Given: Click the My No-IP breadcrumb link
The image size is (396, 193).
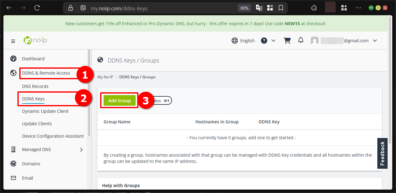Looking at the screenshot, I should pos(105,77).
